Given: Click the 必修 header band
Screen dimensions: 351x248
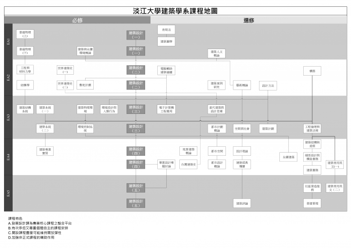Looking at the screenshot, I should (x=77, y=20).
